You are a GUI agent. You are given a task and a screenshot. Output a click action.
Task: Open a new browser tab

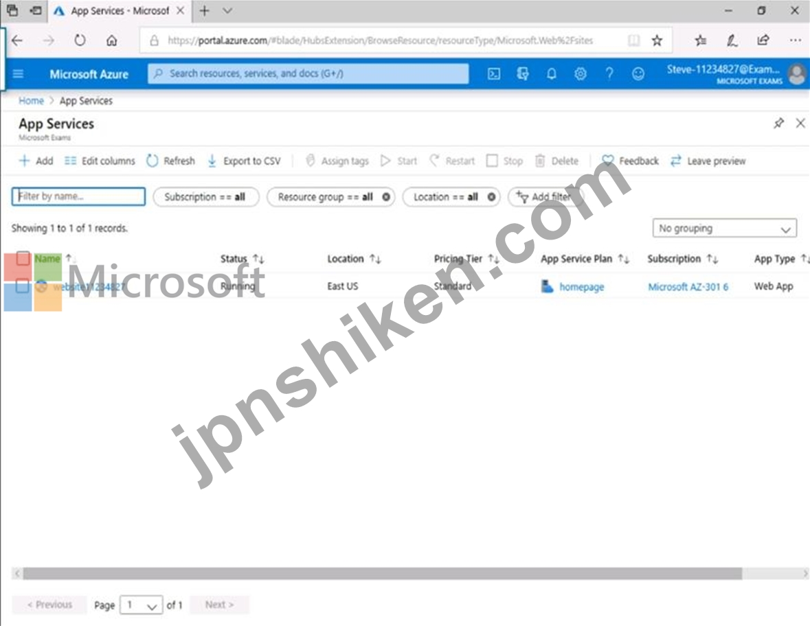(205, 11)
